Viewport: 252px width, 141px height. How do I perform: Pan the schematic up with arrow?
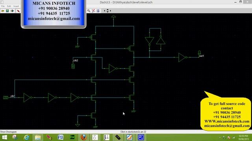[107, 9]
